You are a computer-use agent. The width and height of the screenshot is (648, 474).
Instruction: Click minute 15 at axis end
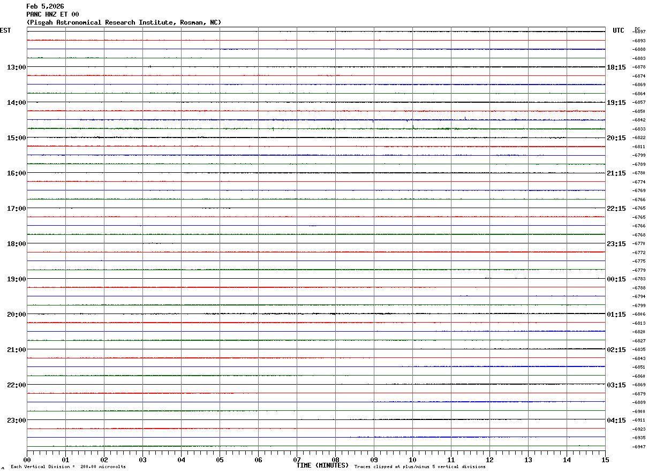click(x=605, y=460)
